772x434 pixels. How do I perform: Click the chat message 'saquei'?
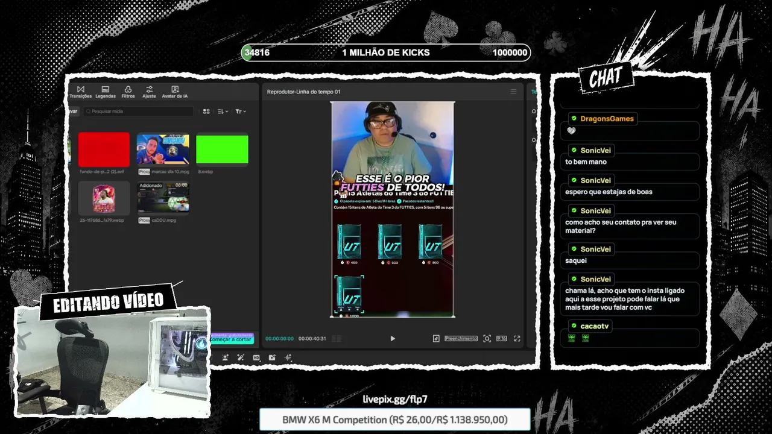[x=576, y=260]
